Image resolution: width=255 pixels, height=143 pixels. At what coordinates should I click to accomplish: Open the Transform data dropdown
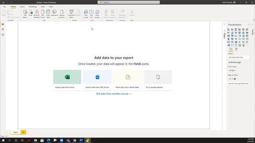(72, 14)
